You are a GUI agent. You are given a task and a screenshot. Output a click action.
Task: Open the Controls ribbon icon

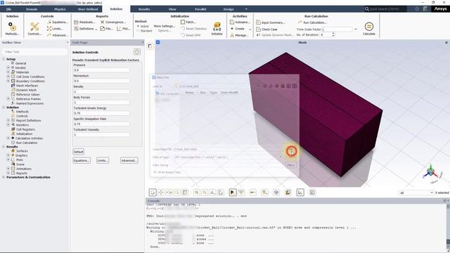pos(34,29)
